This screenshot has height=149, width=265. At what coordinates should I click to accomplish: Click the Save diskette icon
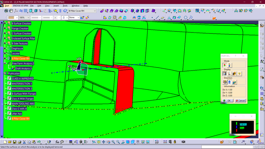pyautogui.click(x=15, y=142)
